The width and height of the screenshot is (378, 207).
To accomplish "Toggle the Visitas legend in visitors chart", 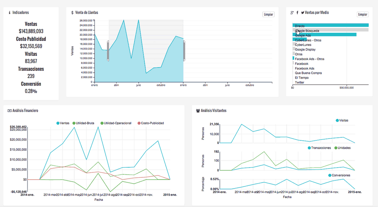I will point(342,120).
